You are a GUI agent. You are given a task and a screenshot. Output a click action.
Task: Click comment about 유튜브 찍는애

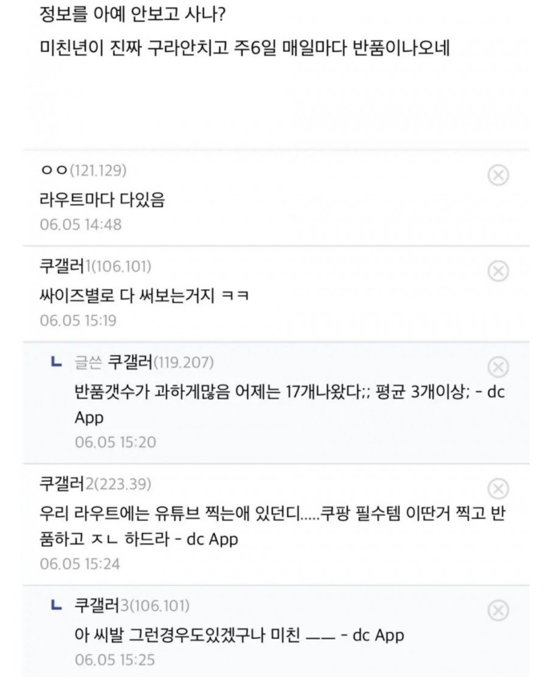(273, 526)
